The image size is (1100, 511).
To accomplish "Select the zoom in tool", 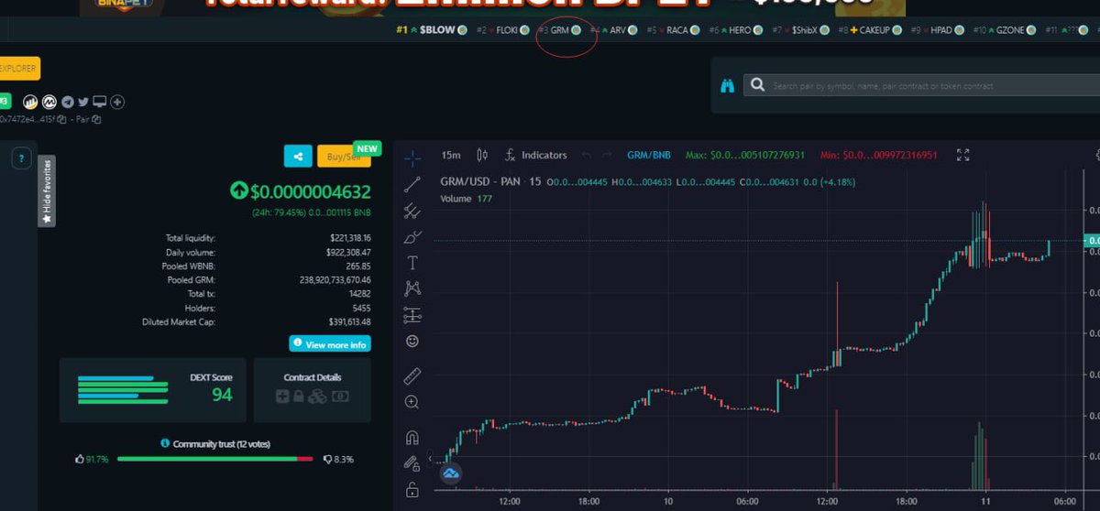I will [412, 402].
